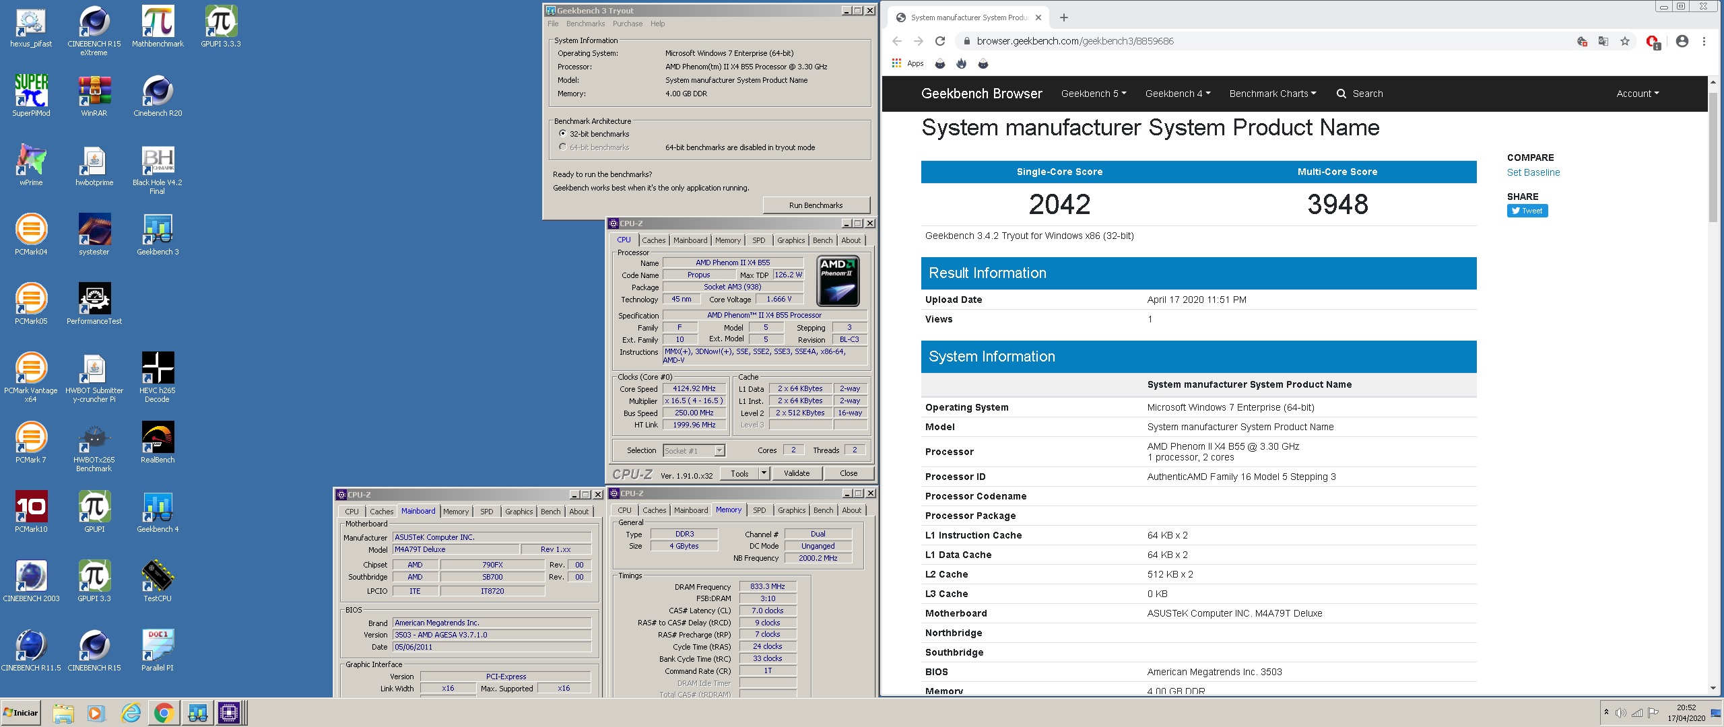
Task: Open Windows Explorer folder in taskbar
Action: 63,713
